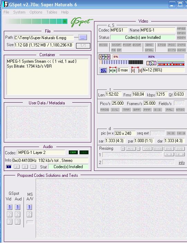Image resolution: width=187 pixels, height=243 pixels.
Task: Click the MPG2 indicator
Action: coord(181,28)
